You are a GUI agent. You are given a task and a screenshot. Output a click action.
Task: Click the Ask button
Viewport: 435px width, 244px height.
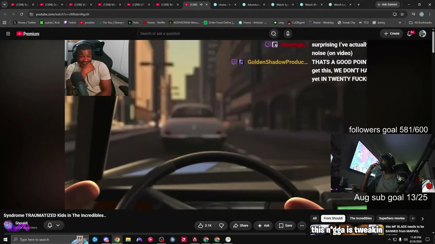coord(263,225)
